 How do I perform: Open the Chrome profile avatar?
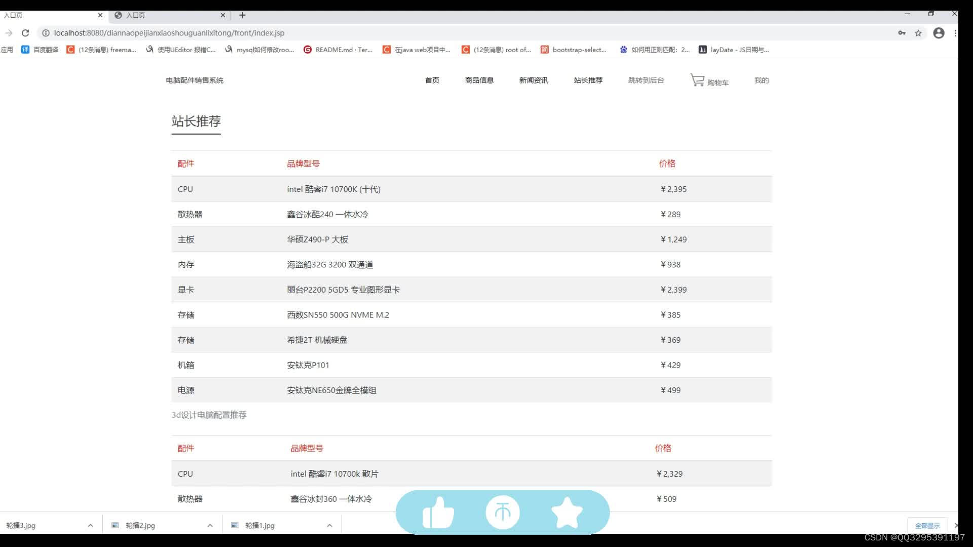coord(939,33)
